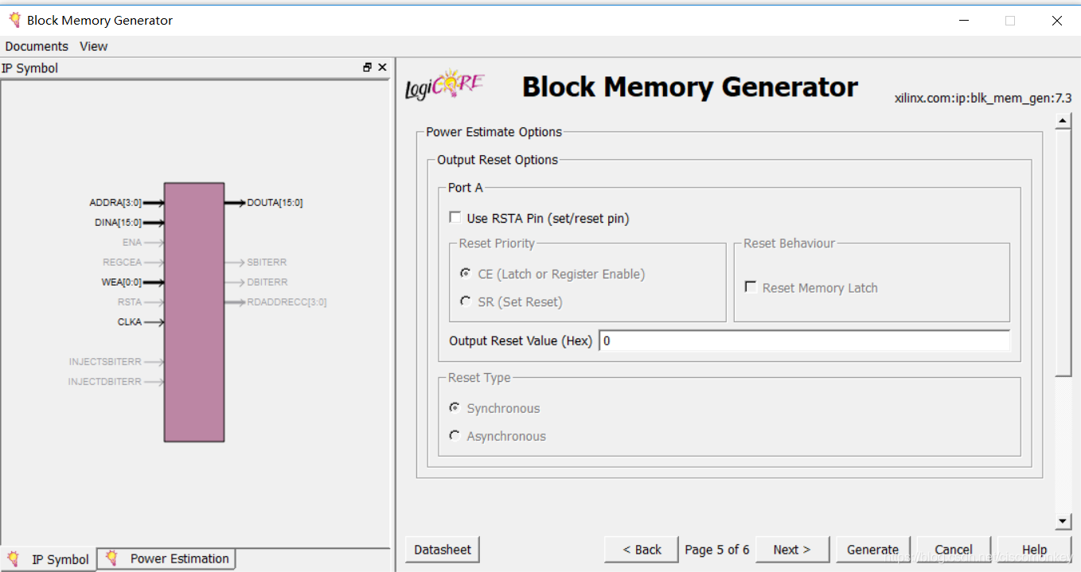This screenshot has width=1081, height=572.
Task: Click the lightbulb icon on the Power Estimation tab
Action: pyautogui.click(x=112, y=558)
